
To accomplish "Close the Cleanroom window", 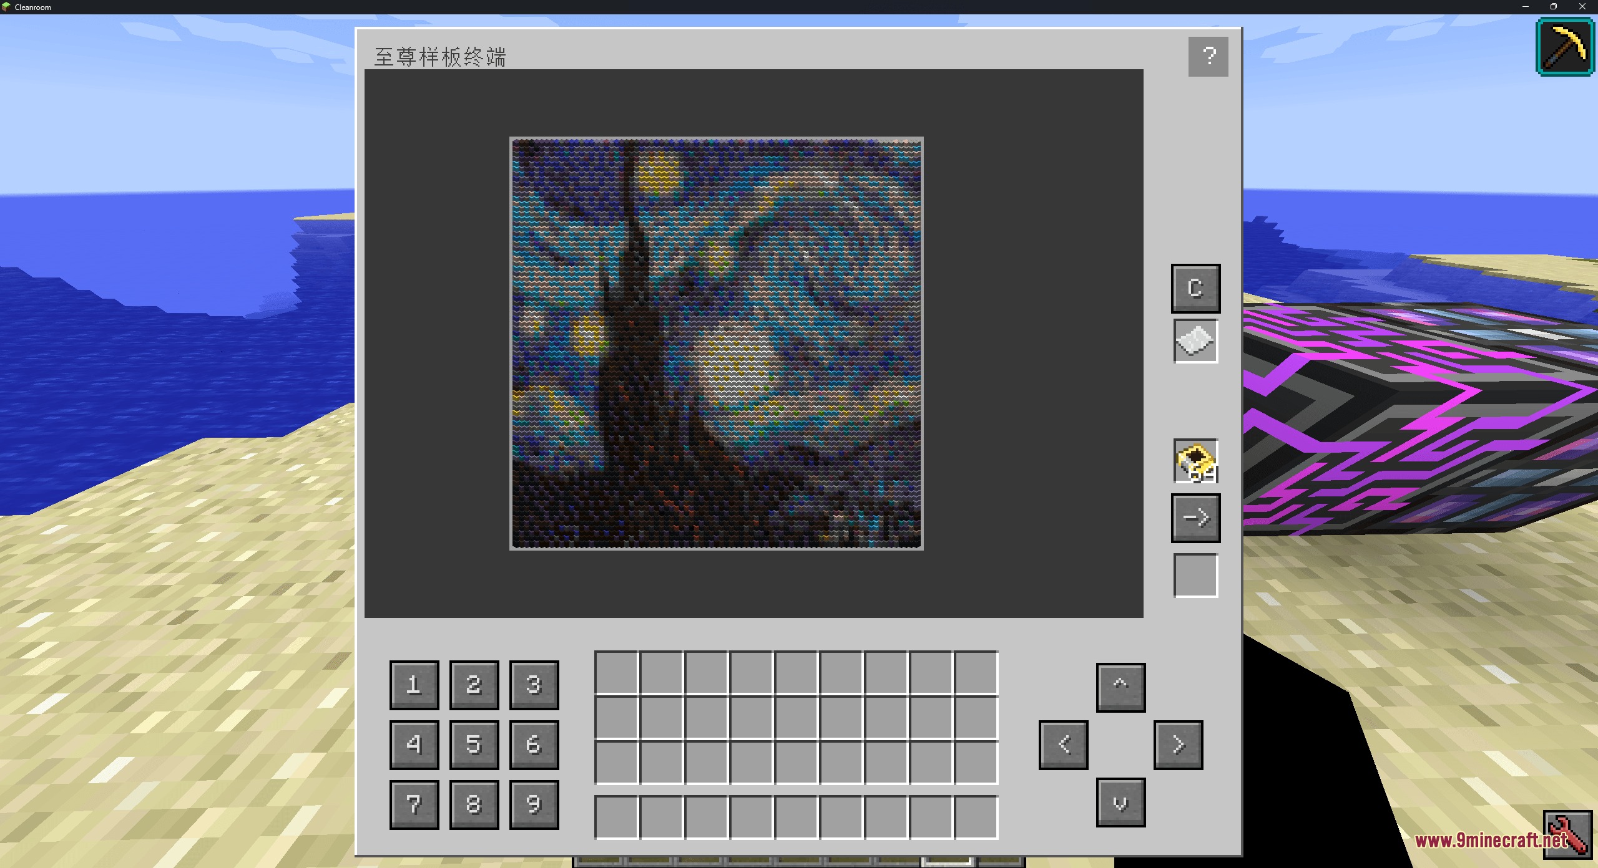I will [1582, 7].
